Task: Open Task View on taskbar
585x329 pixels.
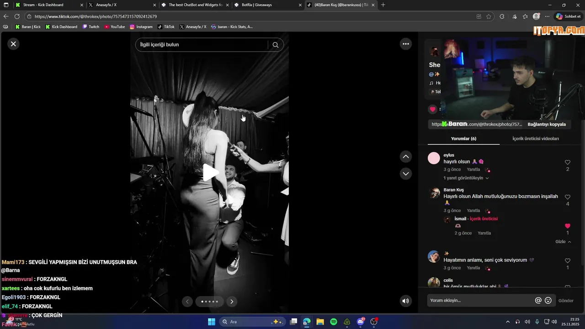Action: coord(293,322)
